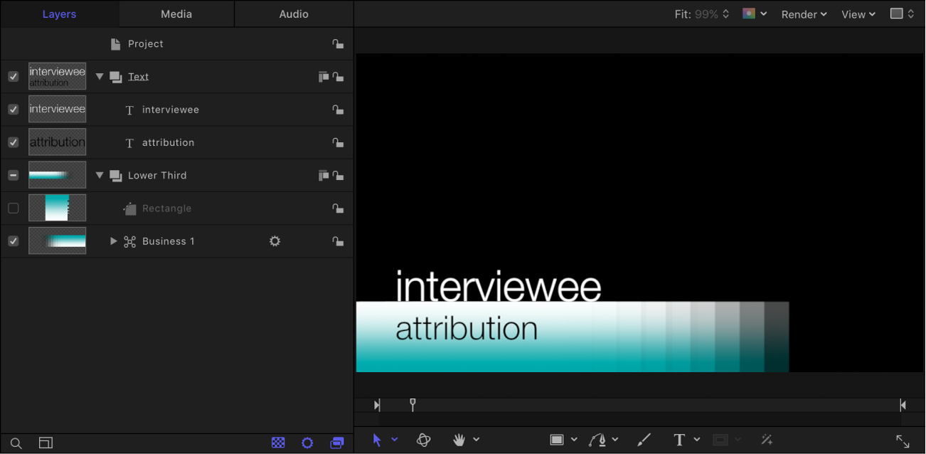Open the View menu above the canvas

tap(857, 14)
